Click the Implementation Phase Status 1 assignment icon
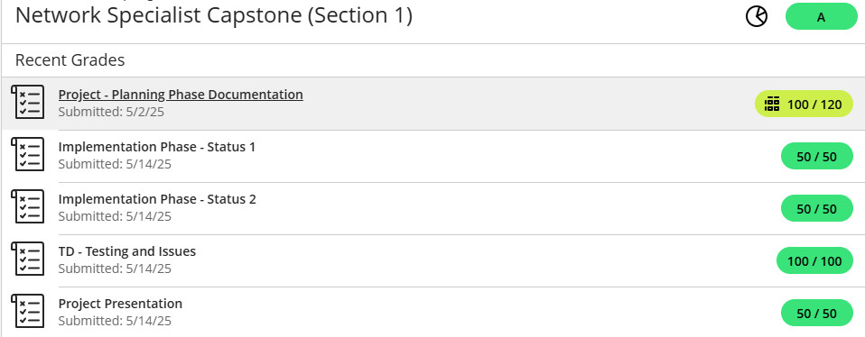This screenshot has height=337, width=865. point(28,155)
